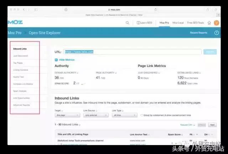Open the Target dropdown
Image resolution: width=228 pixels, height=154 pixels.
tap(67, 115)
